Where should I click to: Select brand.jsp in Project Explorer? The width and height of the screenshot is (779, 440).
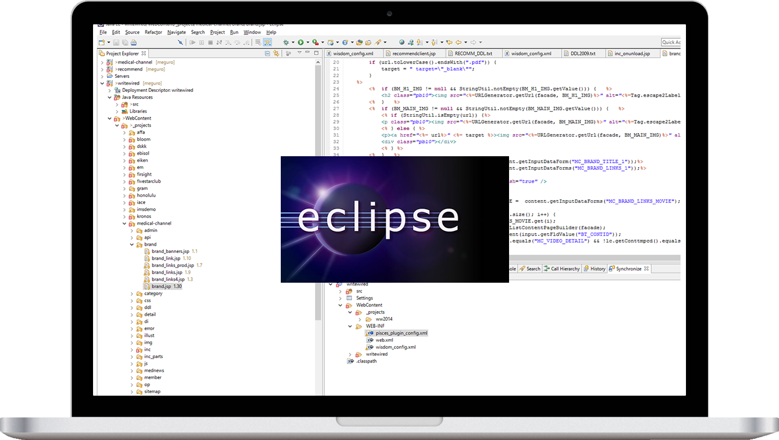tap(162, 286)
